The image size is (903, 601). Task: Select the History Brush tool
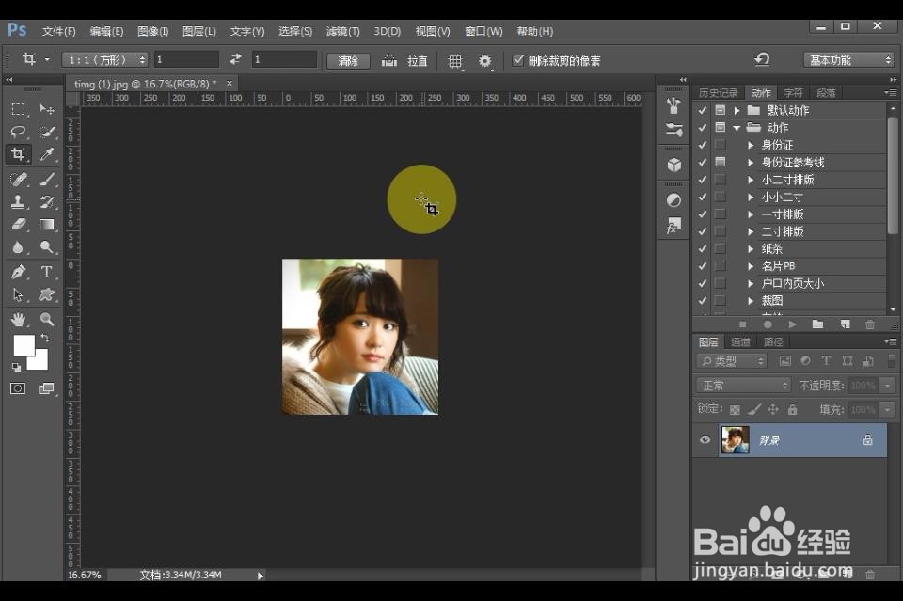coord(47,202)
